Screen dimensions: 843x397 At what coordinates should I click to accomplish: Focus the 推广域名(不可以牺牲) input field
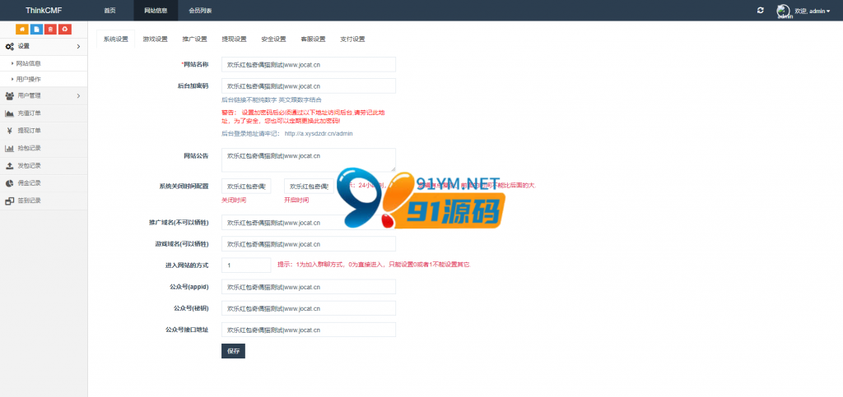pyautogui.click(x=309, y=223)
